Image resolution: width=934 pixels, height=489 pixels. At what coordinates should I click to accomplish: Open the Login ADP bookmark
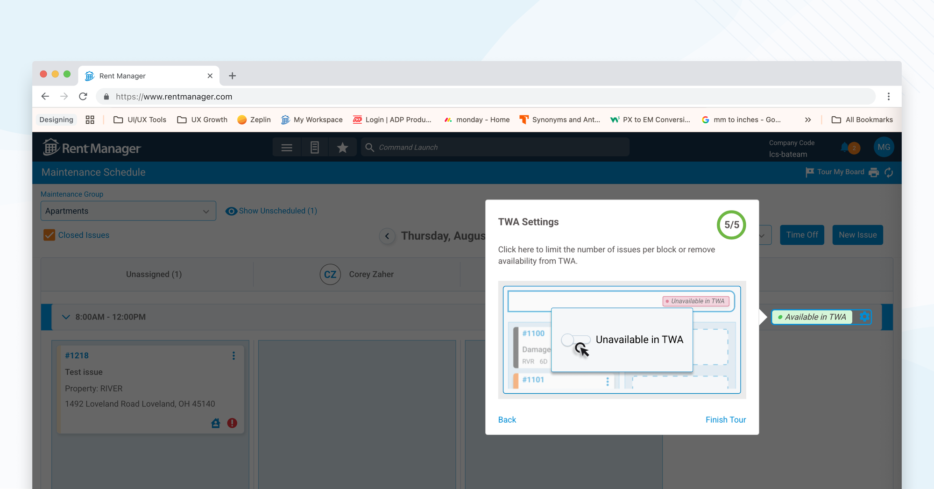[392, 120]
